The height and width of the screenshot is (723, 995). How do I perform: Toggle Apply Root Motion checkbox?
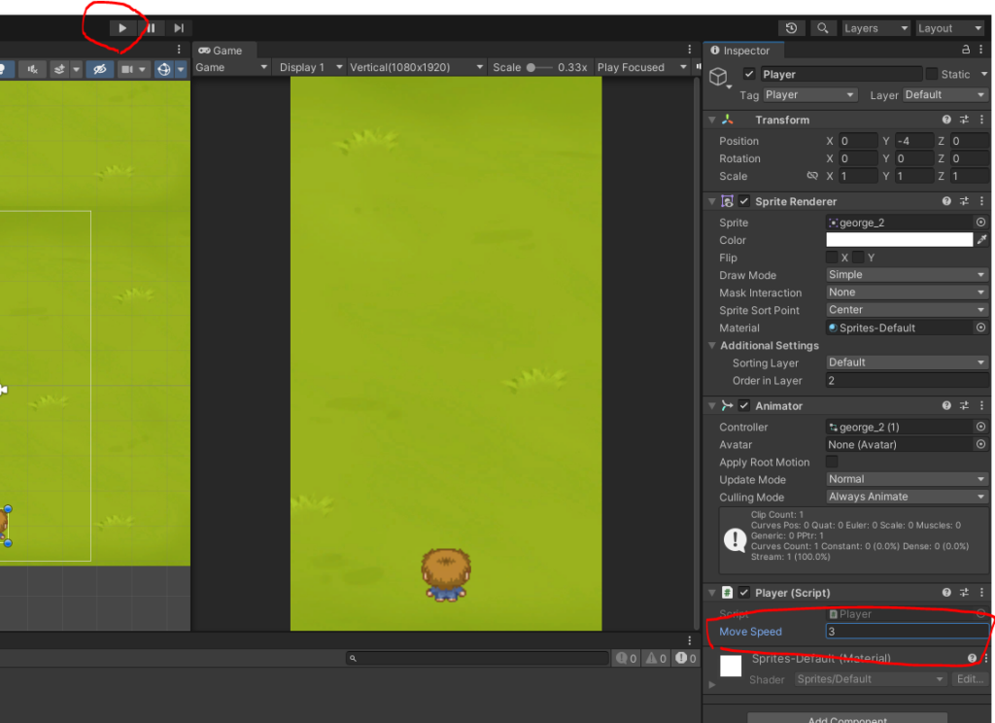pos(832,462)
